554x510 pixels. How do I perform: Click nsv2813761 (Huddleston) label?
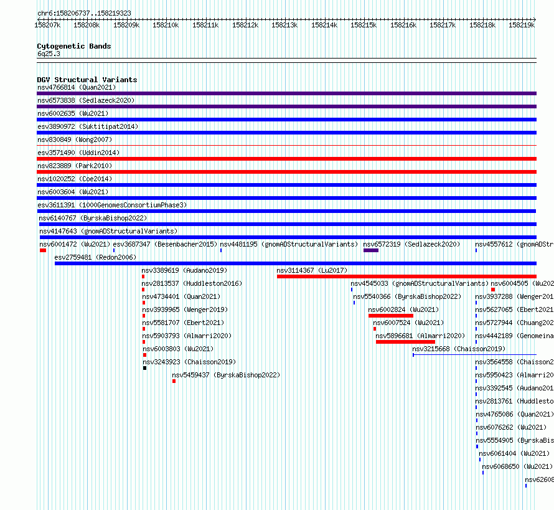point(514,401)
